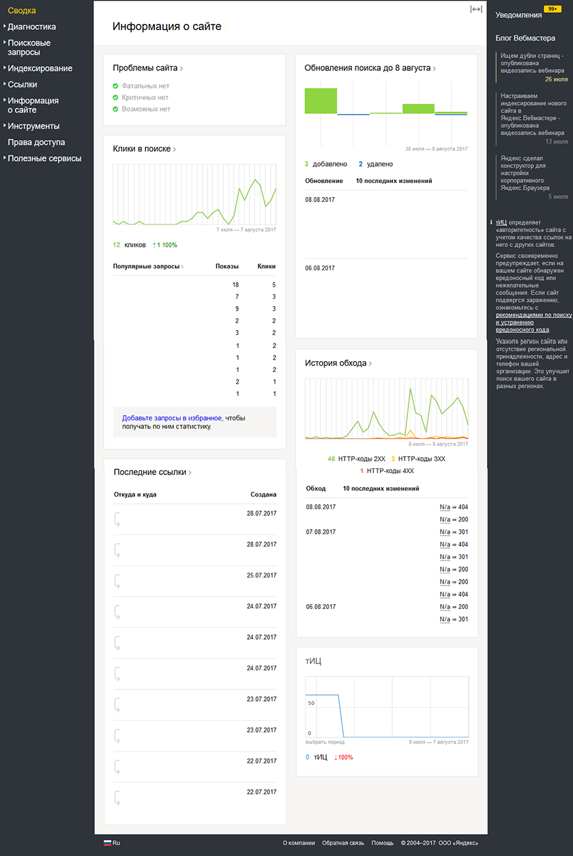Viewport: 573px width, 856px height.
Task: Open Обновления поиска до 8 августа header
Action: (x=370, y=68)
